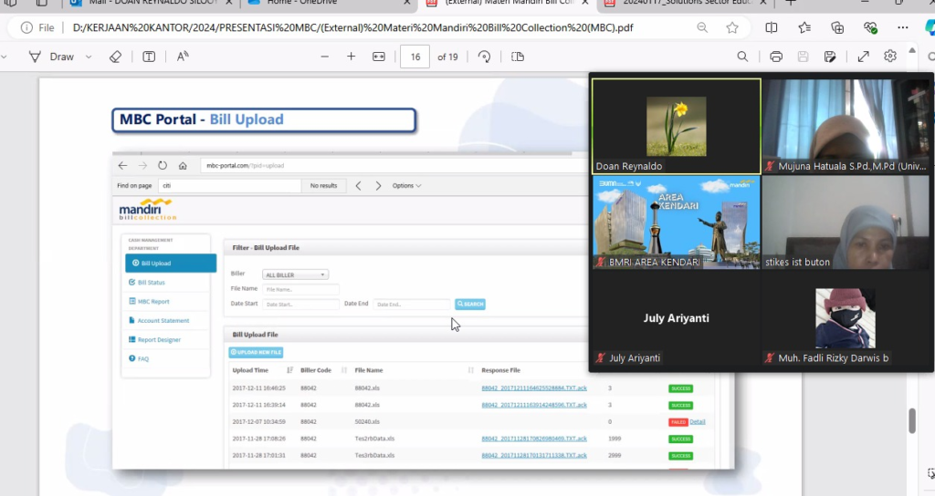This screenshot has height=496, width=935.
Task: Enter full screen mode for PDF
Action: [863, 57]
